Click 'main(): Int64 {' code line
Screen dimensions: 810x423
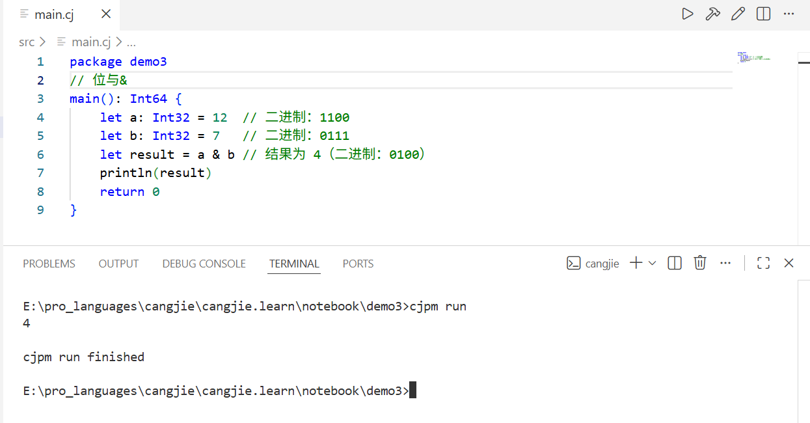[x=126, y=99]
